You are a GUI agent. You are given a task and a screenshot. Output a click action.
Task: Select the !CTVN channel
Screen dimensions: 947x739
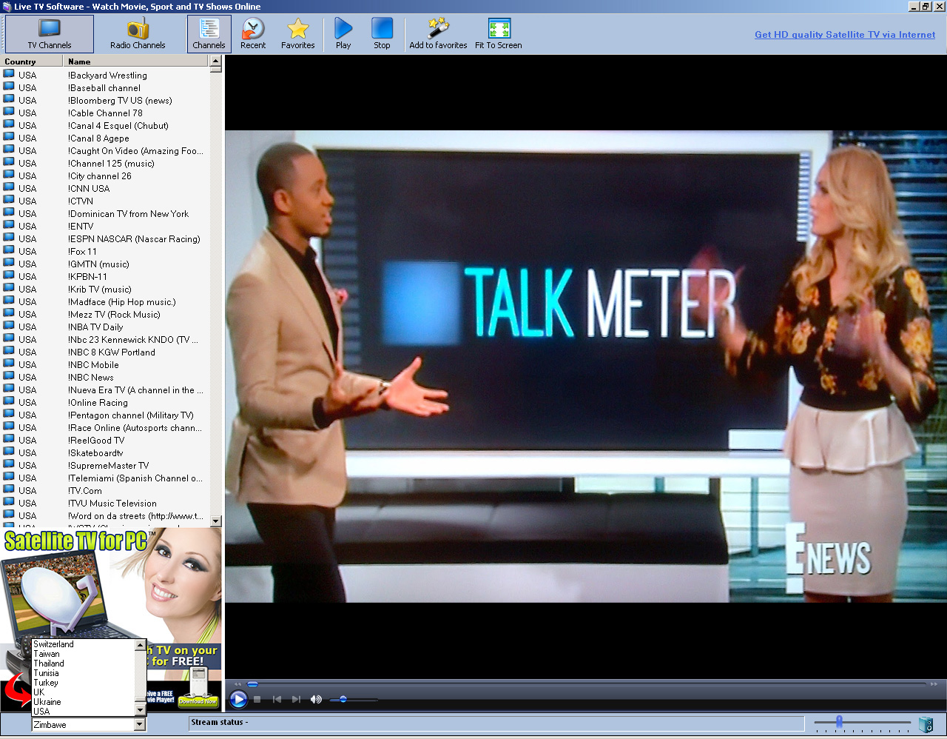tap(81, 201)
